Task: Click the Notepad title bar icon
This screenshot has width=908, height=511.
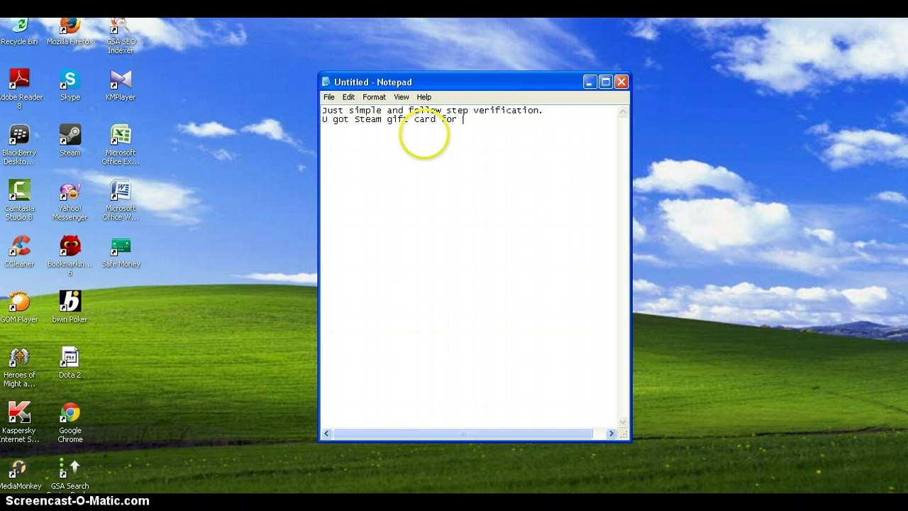Action: (326, 82)
